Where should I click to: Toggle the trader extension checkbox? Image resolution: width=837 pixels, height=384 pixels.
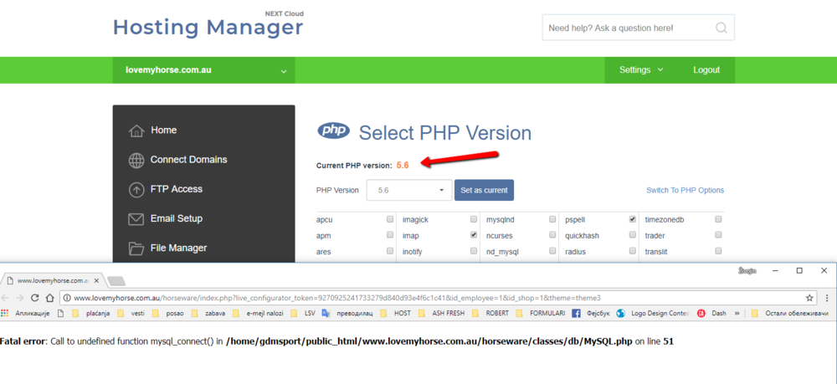(718, 235)
